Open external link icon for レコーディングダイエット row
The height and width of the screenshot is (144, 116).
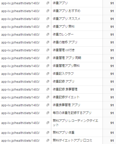coord(48,122)
